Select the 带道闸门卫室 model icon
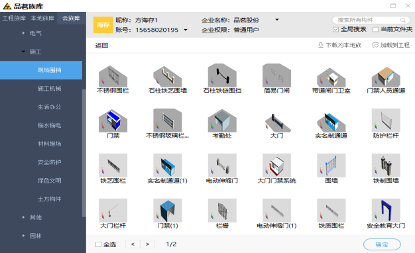Image resolution: width=415 pixels, height=253 pixels. point(331,76)
